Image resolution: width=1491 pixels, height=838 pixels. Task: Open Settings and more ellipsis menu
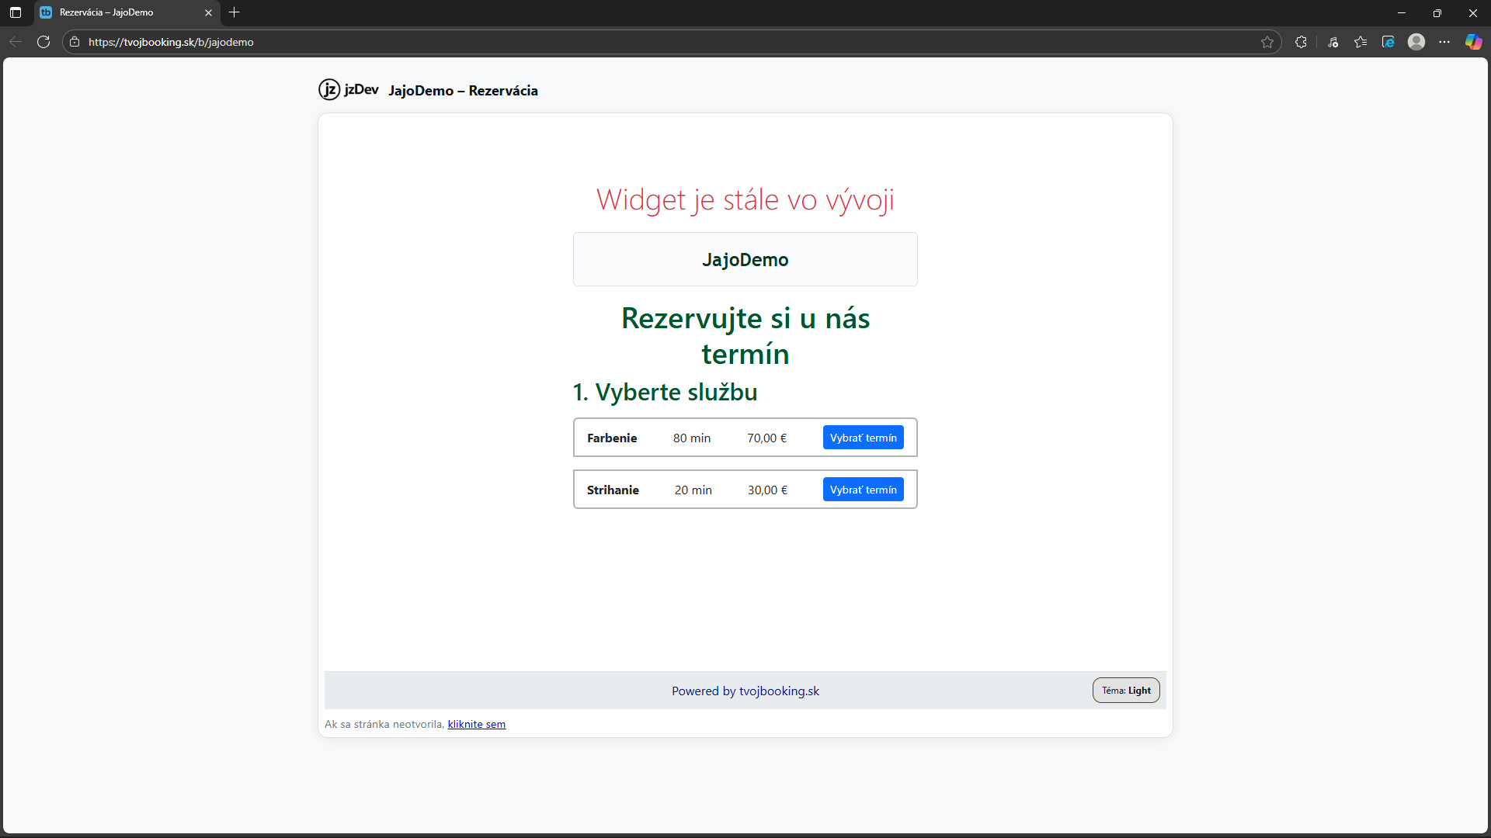pos(1444,42)
